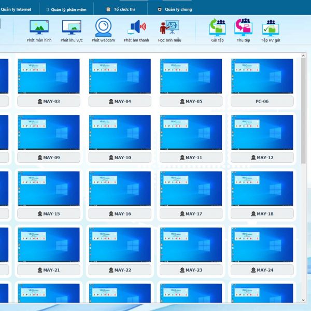Click the MAY-09 name label

point(49,158)
